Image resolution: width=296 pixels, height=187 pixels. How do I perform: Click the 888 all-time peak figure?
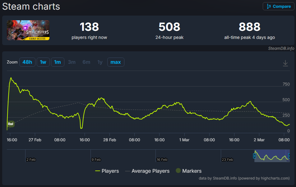coord(250,27)
